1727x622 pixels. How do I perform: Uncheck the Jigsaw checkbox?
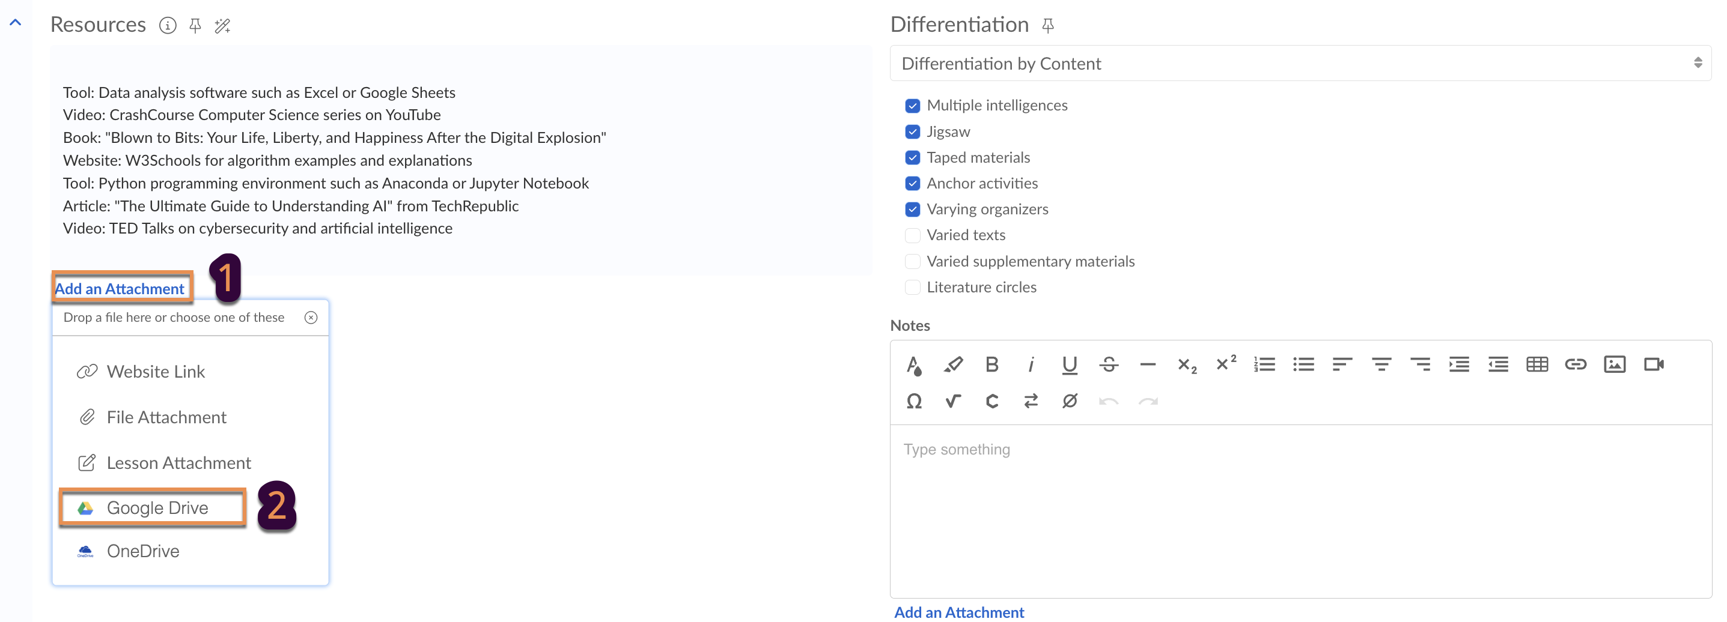point(912,132)
